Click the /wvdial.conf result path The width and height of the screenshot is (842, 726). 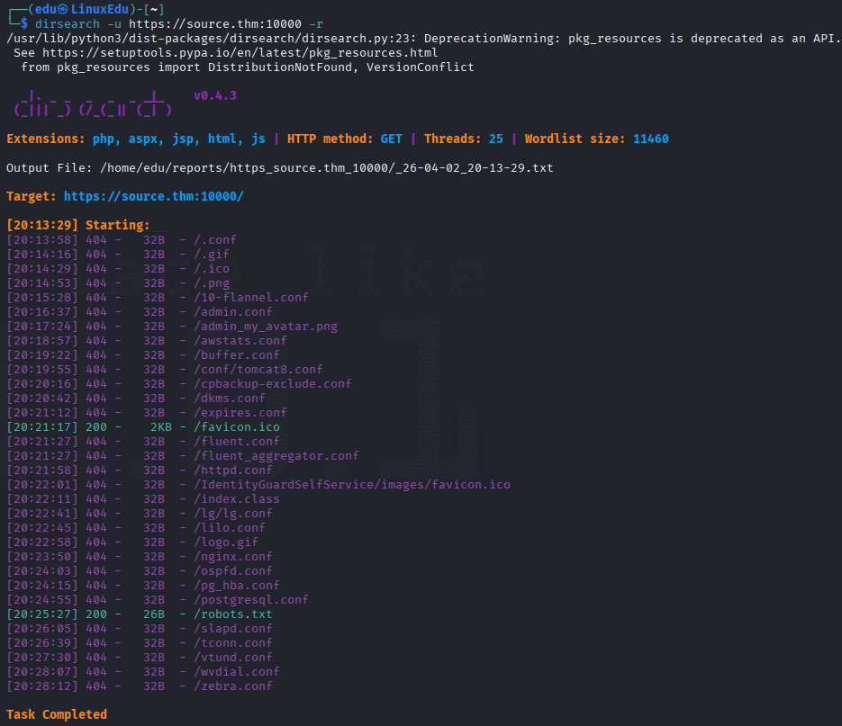tap(237, 671)
